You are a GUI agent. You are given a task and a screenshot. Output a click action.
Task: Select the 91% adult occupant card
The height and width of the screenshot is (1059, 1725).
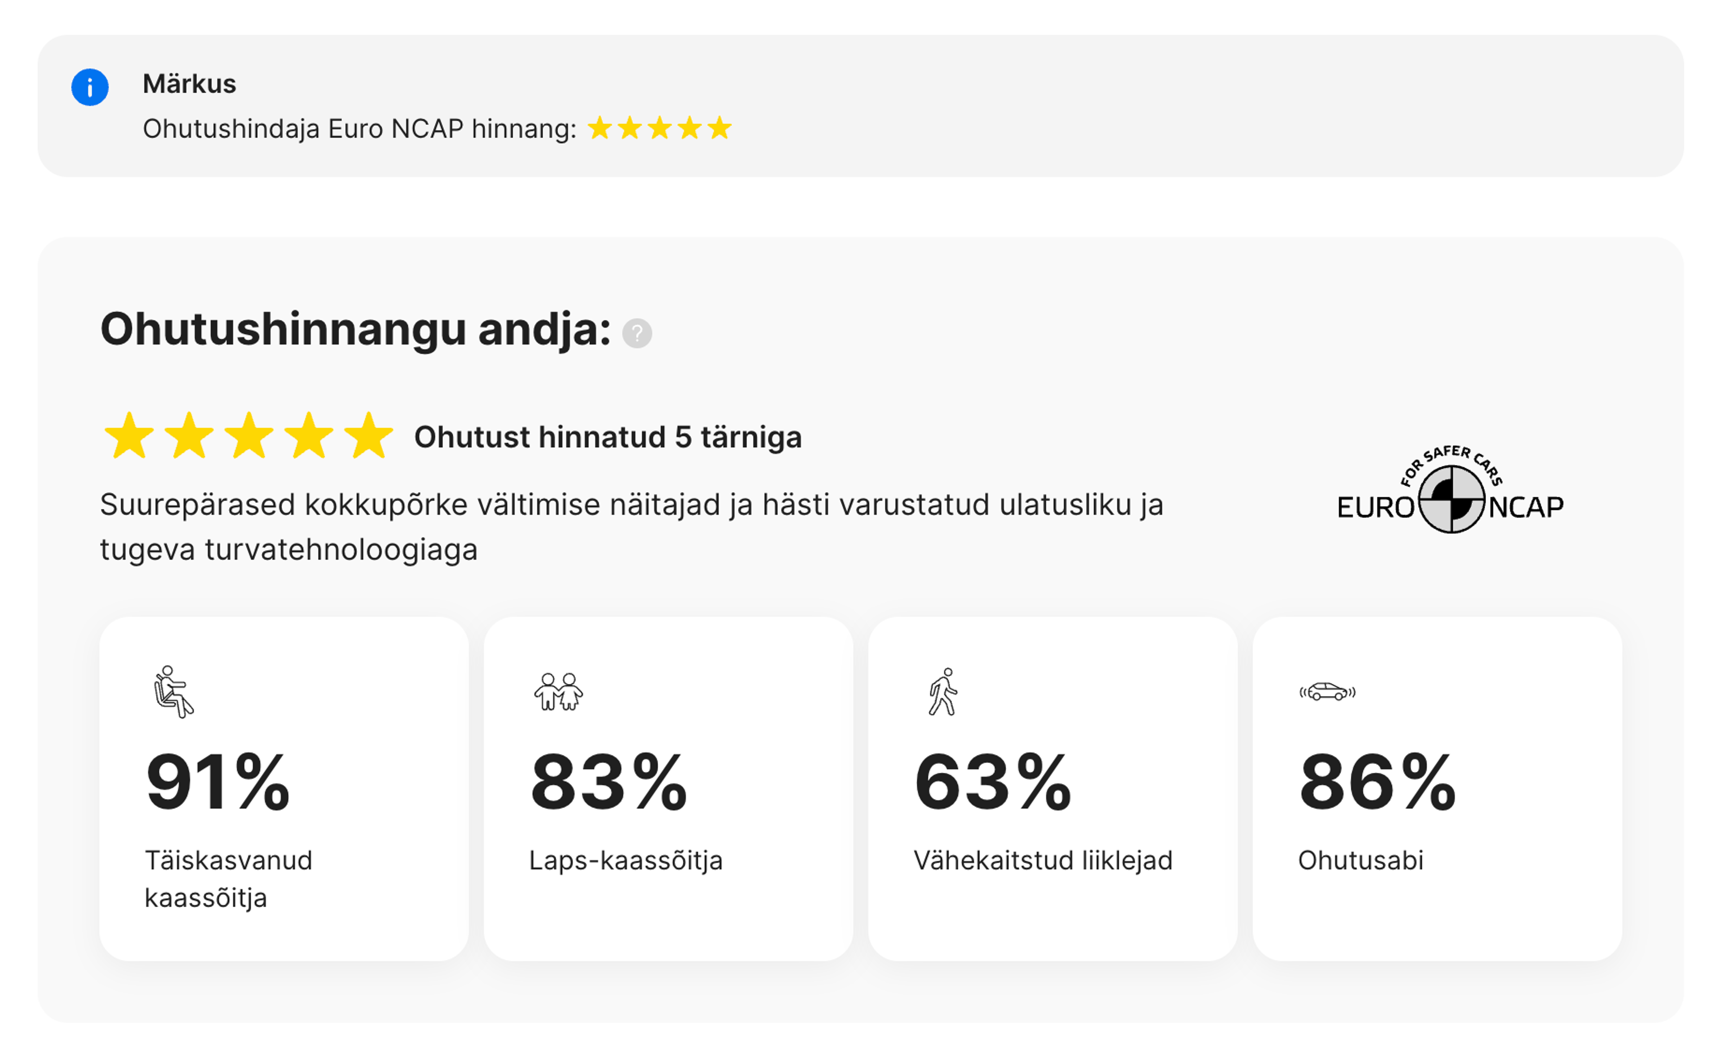(x=283, y=788)
